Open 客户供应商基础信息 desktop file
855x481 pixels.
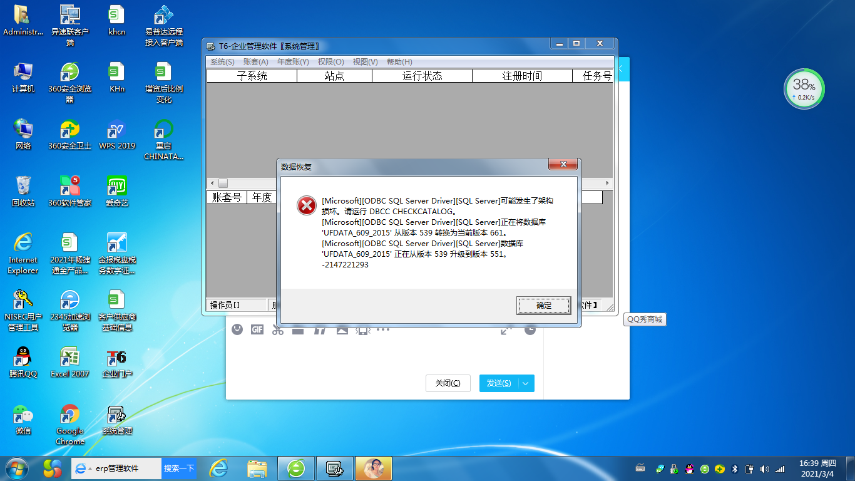tap(117, 311)
